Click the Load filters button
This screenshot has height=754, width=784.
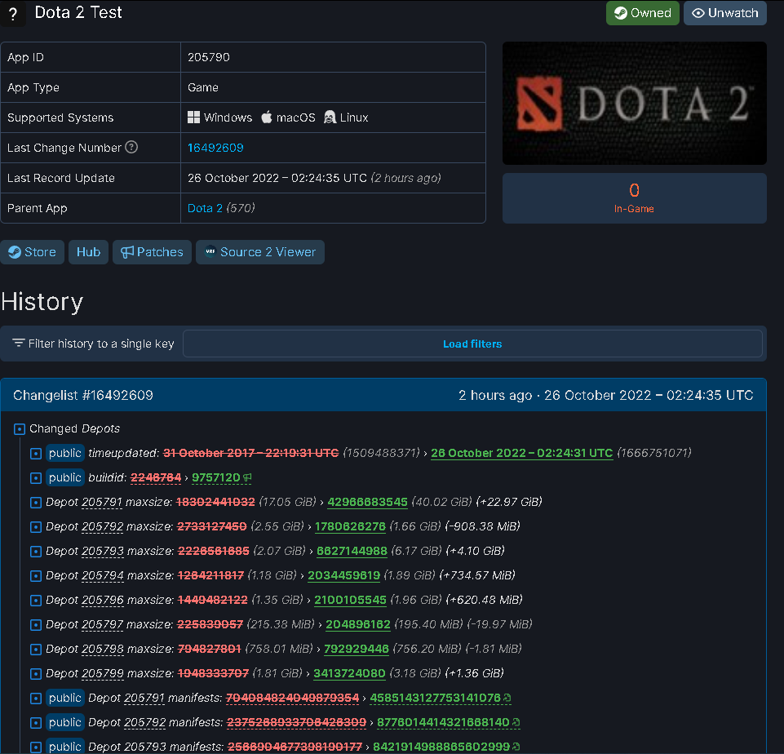[x=472, y=344]
